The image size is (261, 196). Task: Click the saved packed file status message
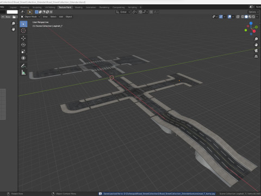(x=157, y=194)
